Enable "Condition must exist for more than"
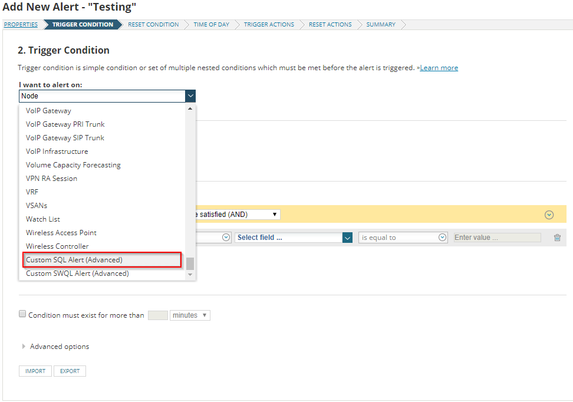573x402 pixels. tap(22, 313)
